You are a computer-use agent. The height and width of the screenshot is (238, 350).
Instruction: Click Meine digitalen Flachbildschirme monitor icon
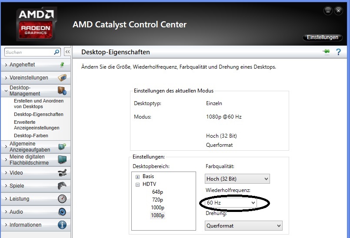click(x=62, y=160)
